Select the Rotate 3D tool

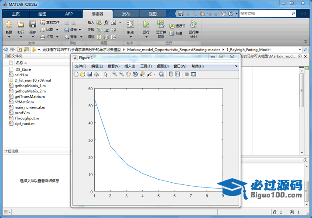[x=135, y=74]
